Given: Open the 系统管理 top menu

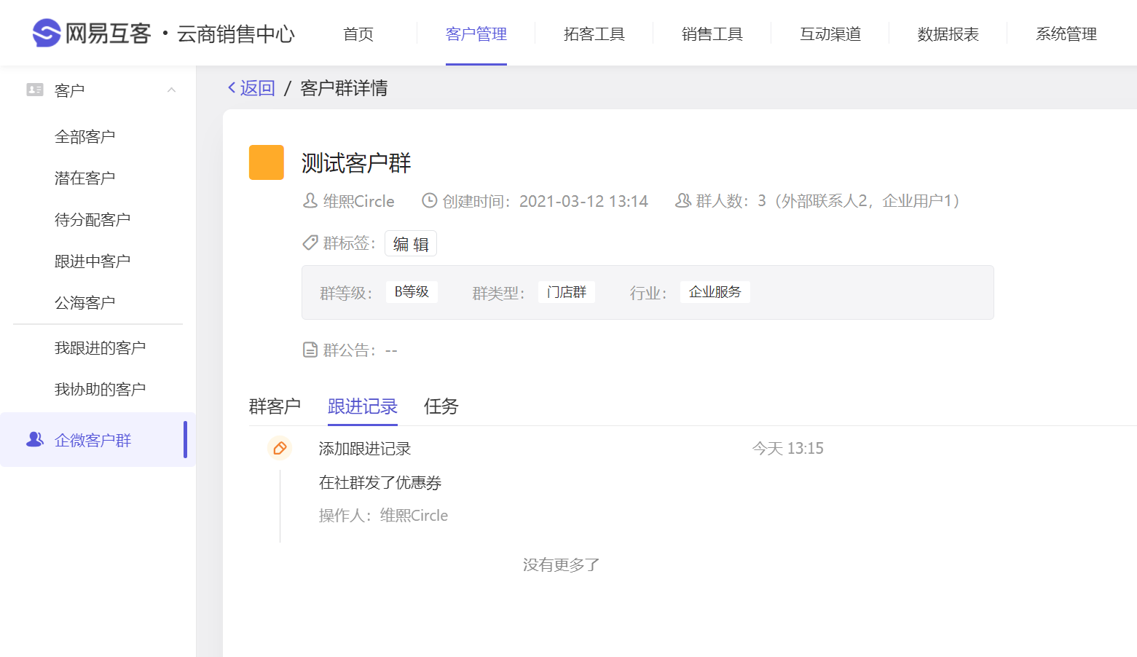Looking at the screenshot, I should coord(1066,34).
